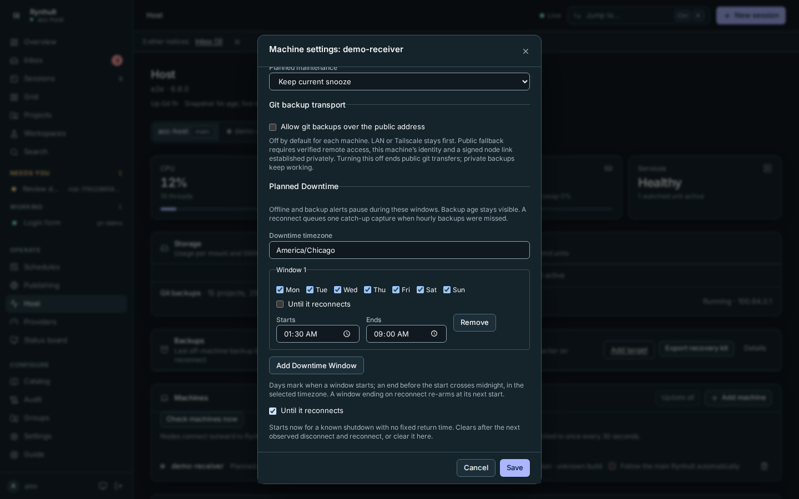Viewport: 799px width, 499px height.
Task: Click the Ends 09:00 AM time field
Action: [406, 334]
